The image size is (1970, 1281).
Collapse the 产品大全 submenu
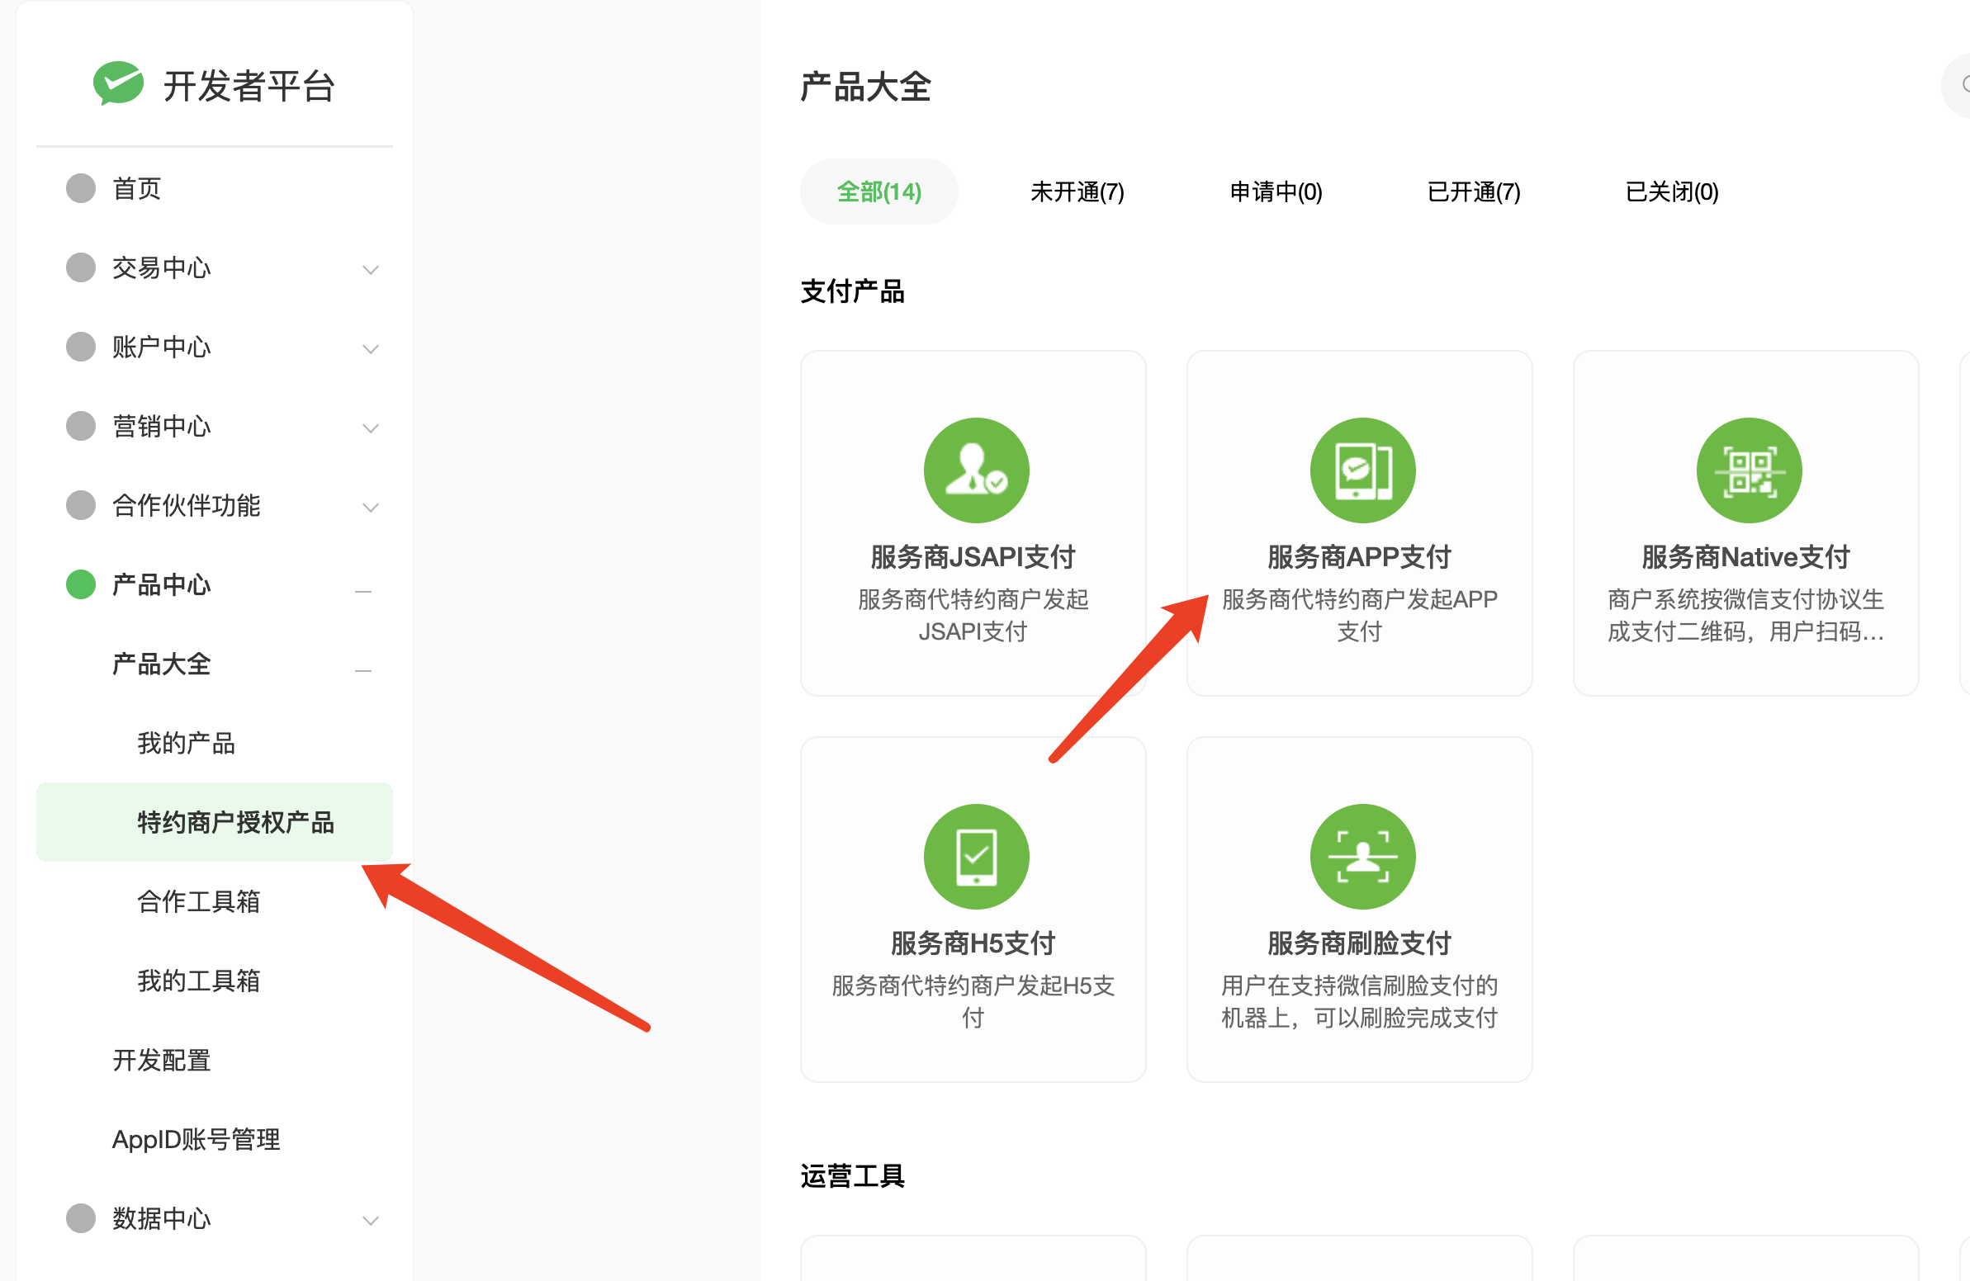click(362, 670)
